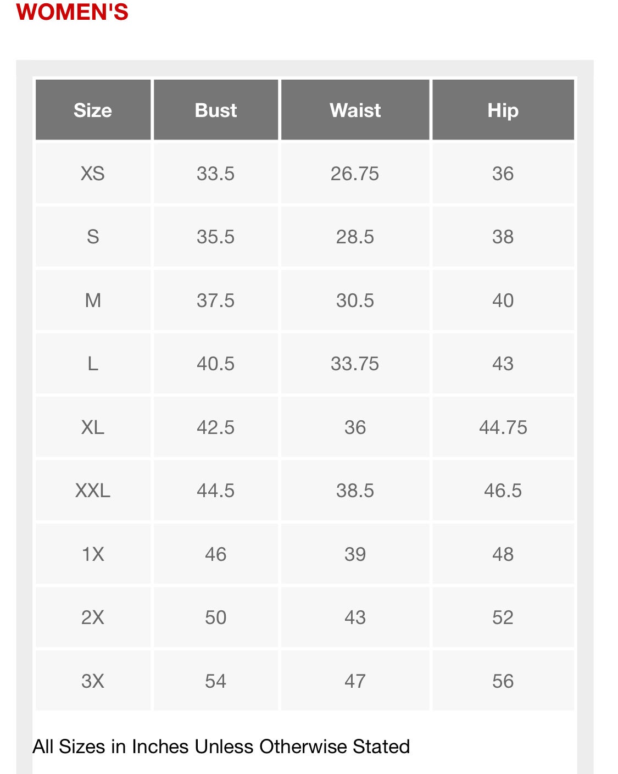Image resolution: width=618 pixels, height=774 pixels.
Task: Click the WOMEN'S heading
Action: coord(72,12)
